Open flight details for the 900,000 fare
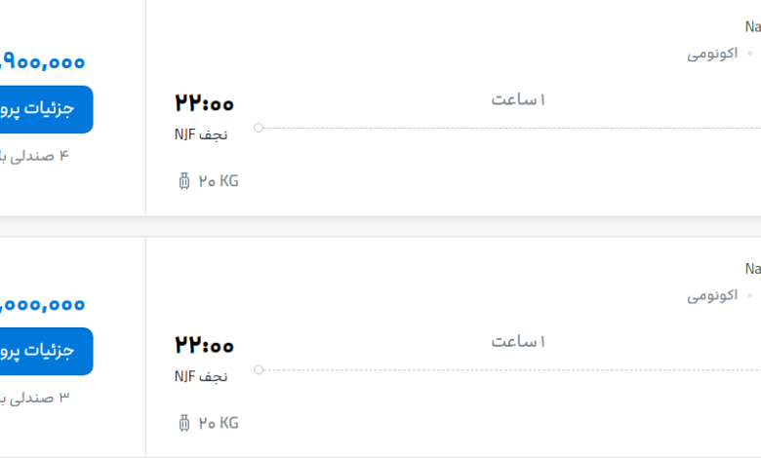This screenshot has height=458, width=761. (46, 109)
